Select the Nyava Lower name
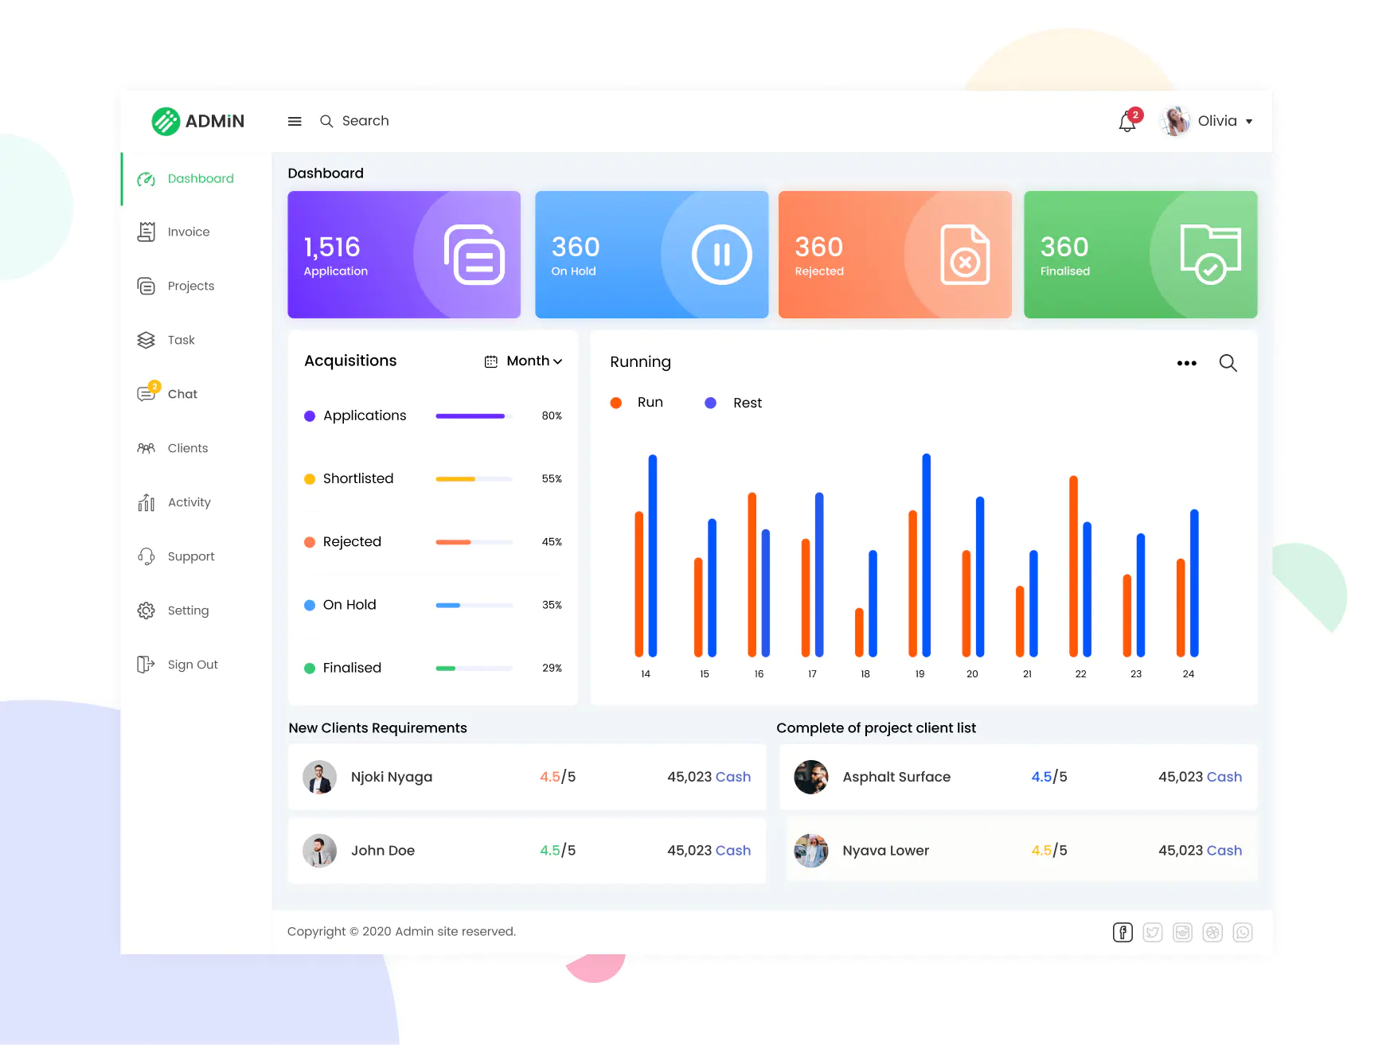The image size is (1394, 1045). [x=886, y=851]
